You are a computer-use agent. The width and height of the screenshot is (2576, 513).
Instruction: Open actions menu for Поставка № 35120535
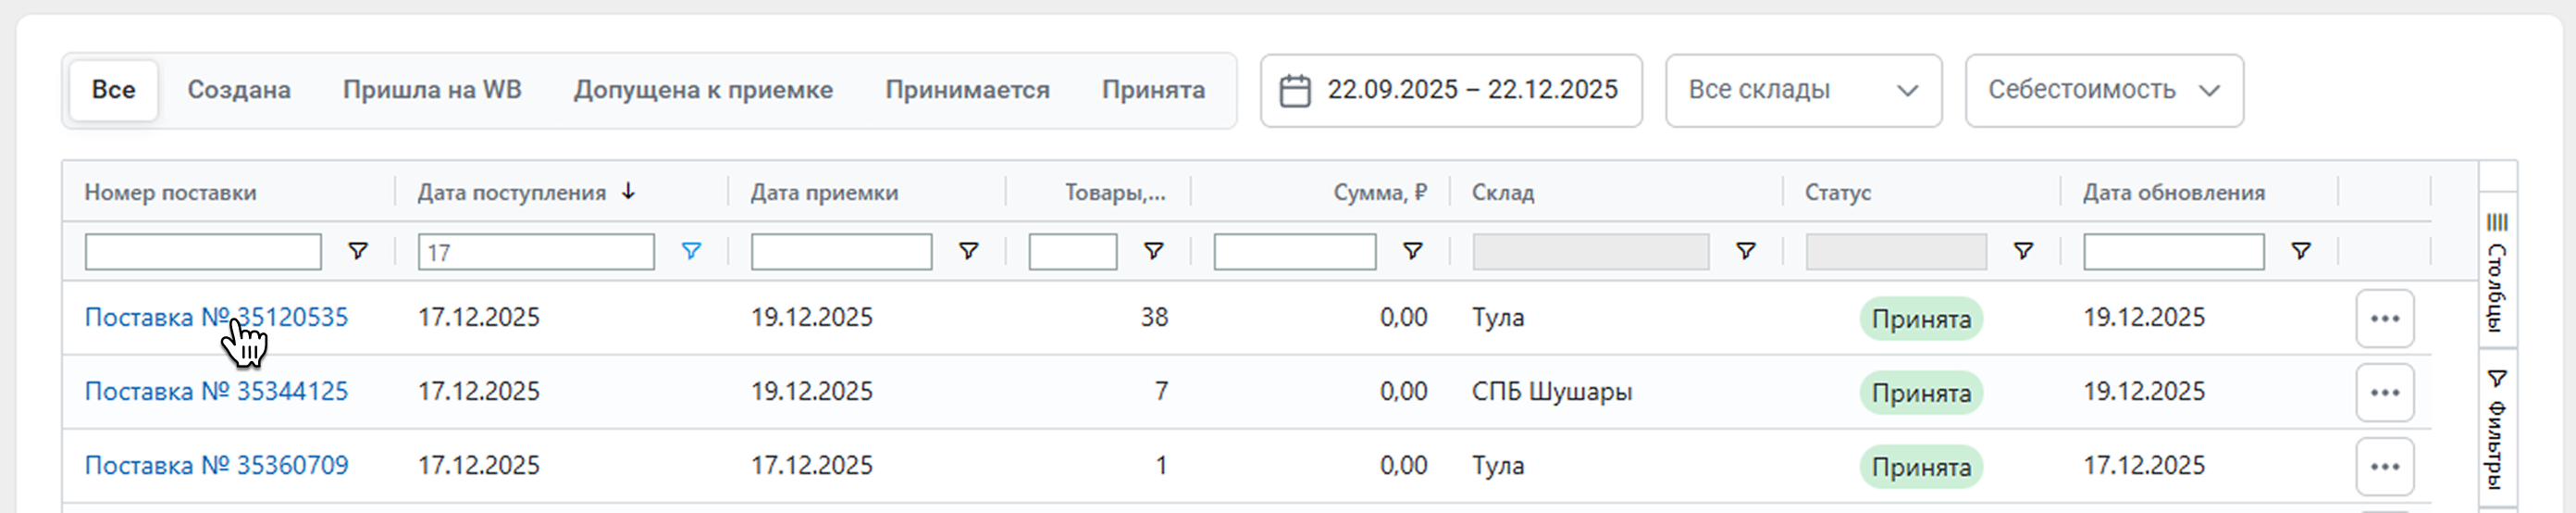pyautogui.click(x=2384, y=318)
